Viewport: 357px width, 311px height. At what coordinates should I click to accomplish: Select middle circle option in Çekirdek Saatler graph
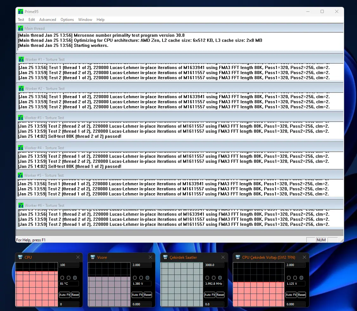pos(214,278)
